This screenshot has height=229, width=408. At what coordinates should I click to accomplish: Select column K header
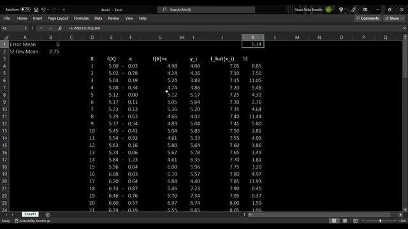tap(252, 38)
